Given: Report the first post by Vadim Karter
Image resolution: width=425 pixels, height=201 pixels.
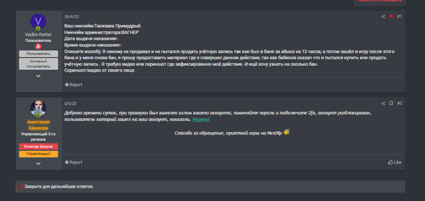Looking at the screenshot, I should point(74,85).
